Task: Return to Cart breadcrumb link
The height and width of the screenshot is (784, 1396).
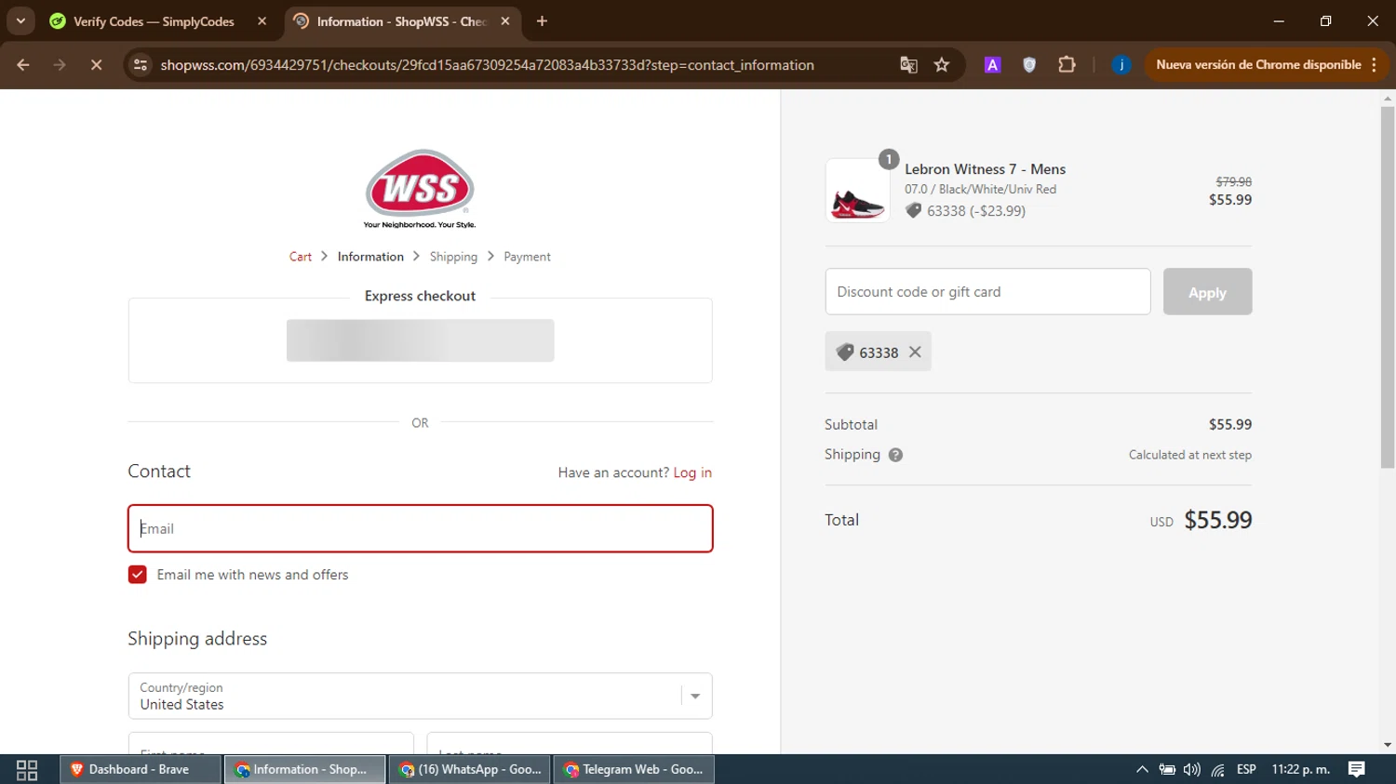Action: (301, 257)
